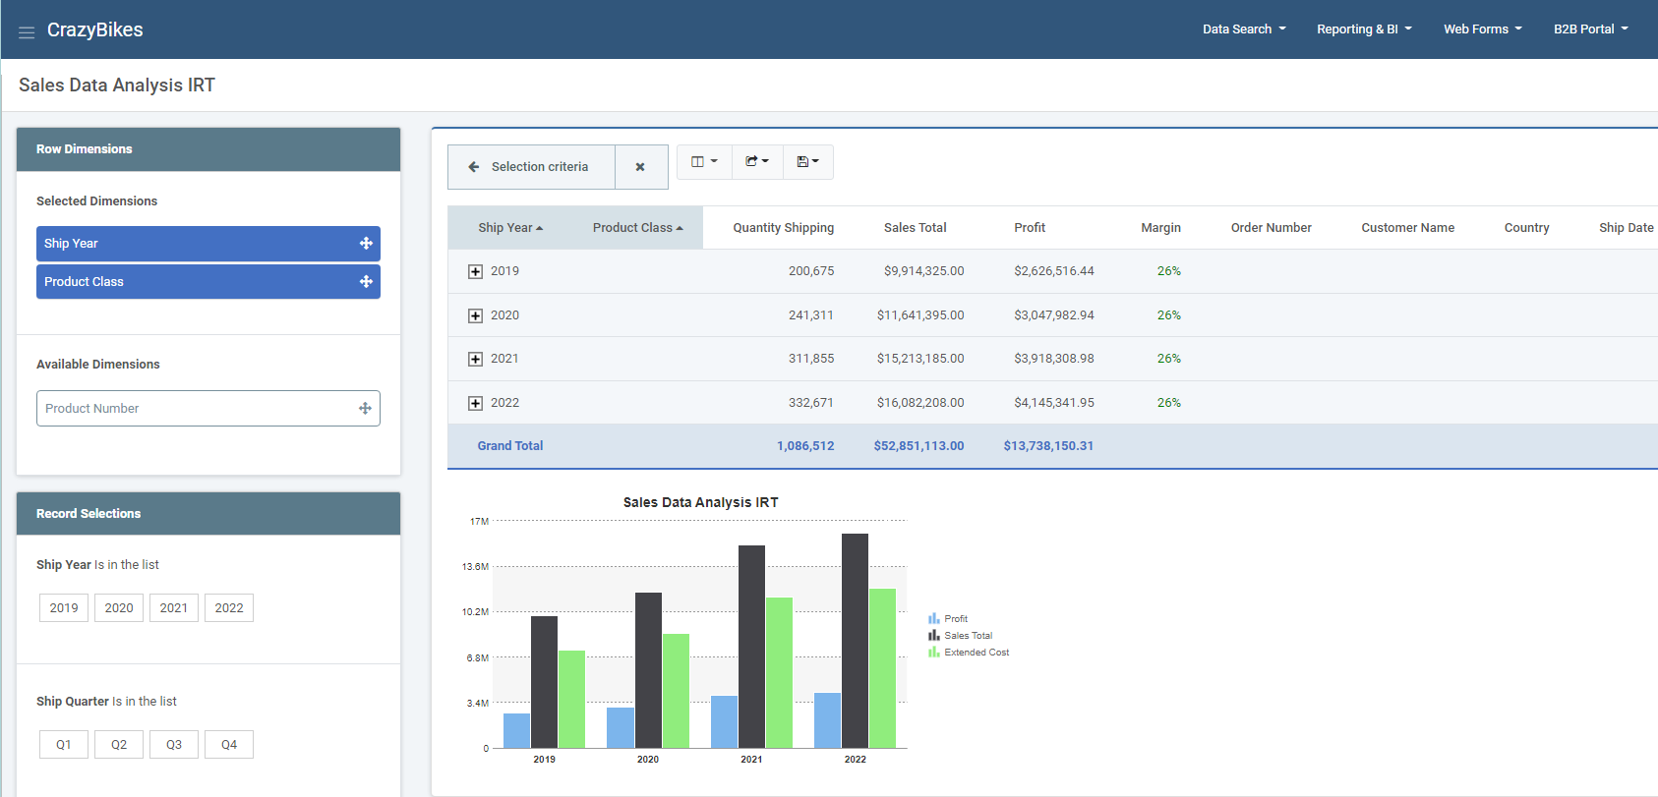Open the hamburger navigation menu
The width and height of the screenshot is (1658, 797).
(27, 32)
